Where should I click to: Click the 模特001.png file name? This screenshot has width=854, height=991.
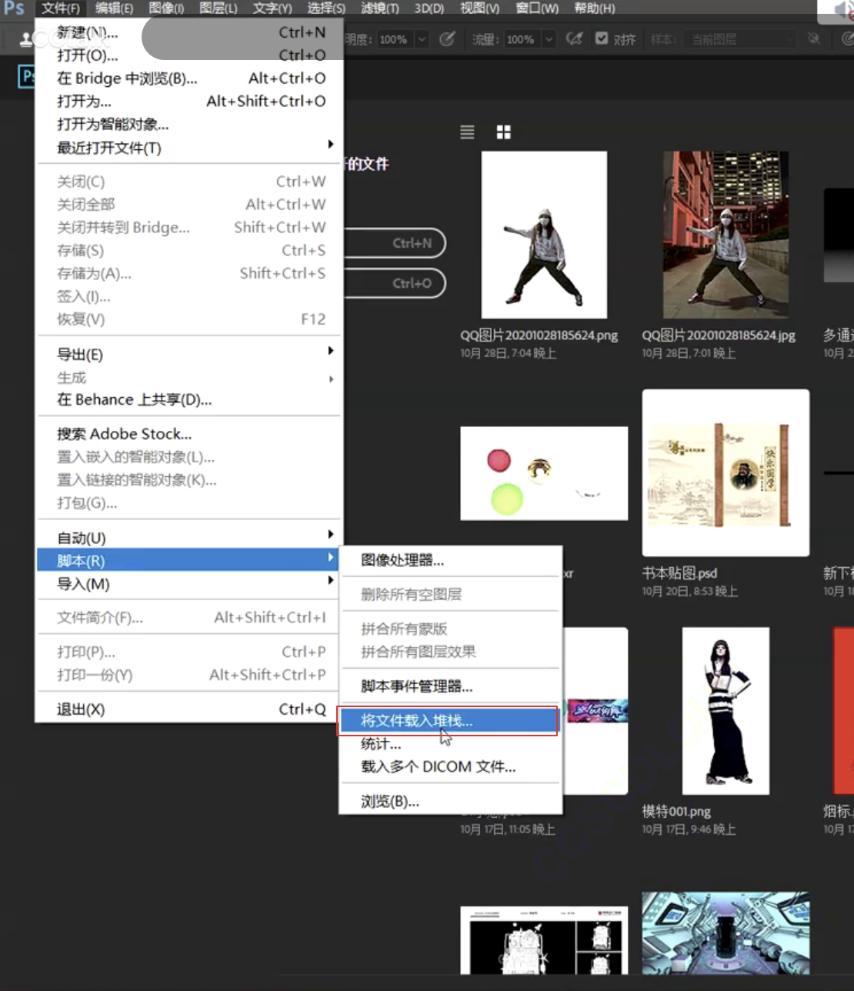[676, 811]
